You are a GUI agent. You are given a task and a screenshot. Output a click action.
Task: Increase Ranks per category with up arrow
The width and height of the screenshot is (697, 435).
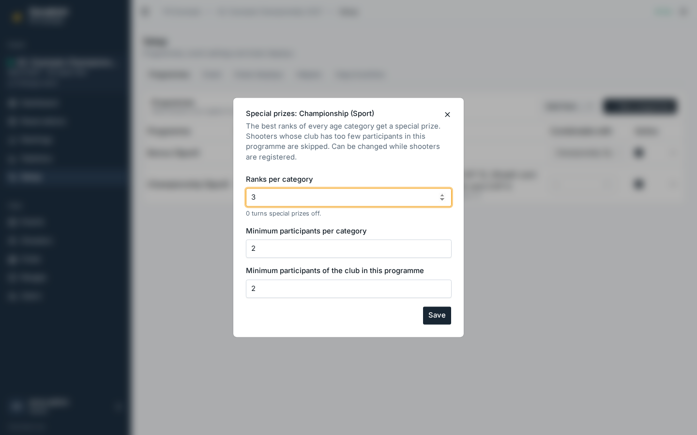[x=442, y=195]
